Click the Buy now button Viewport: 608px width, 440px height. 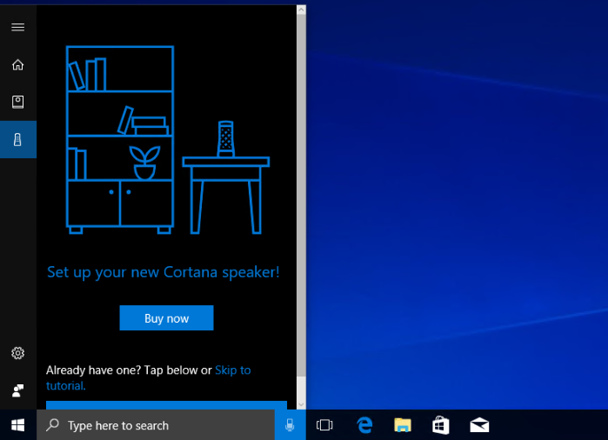coord(166,318)
